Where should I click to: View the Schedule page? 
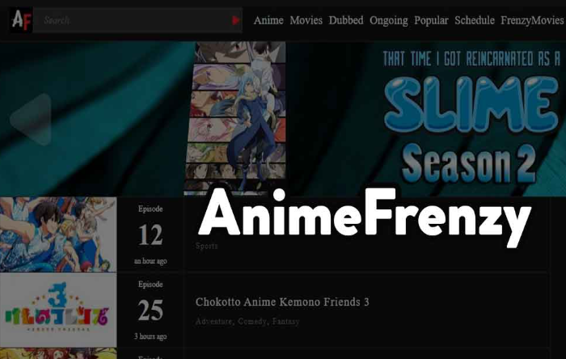(x=475, y=20)
